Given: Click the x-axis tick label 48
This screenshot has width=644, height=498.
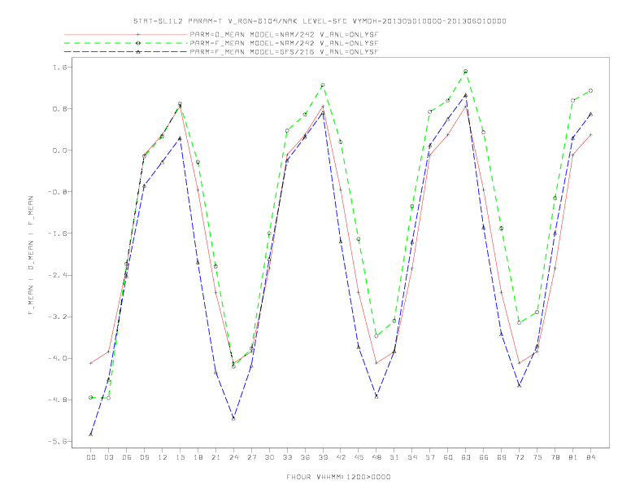Looking at the screenshot, I should (x=376, y=457).
